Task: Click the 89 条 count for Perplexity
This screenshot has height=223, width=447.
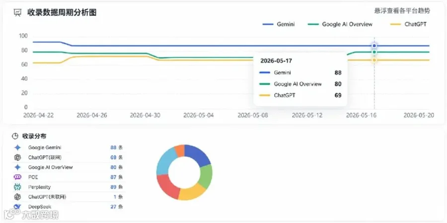Action: pyautogui.click(x=117, y=187)
